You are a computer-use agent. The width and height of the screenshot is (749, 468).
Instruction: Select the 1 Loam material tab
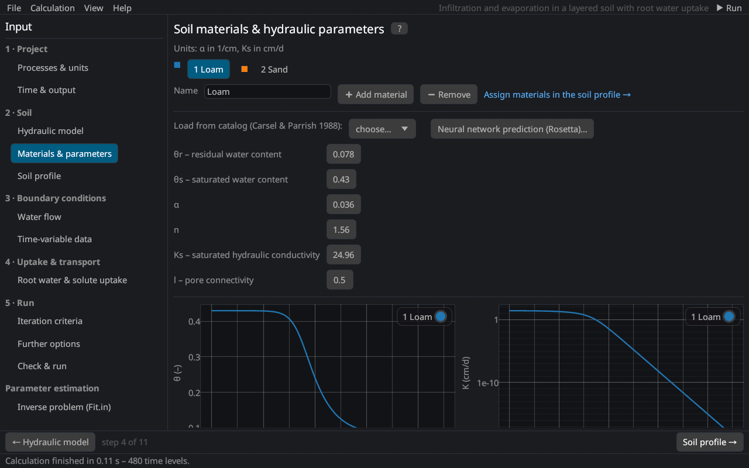click(208, 69)
